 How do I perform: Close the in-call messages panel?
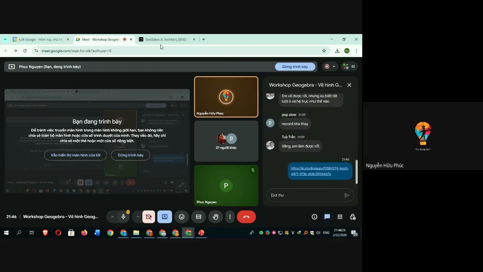pos(349,85)
